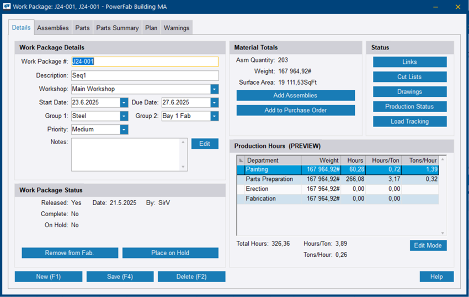469x297 pixels.
Task: Click Edit Mode in Production Hours
Action: (x=428, y=245)
